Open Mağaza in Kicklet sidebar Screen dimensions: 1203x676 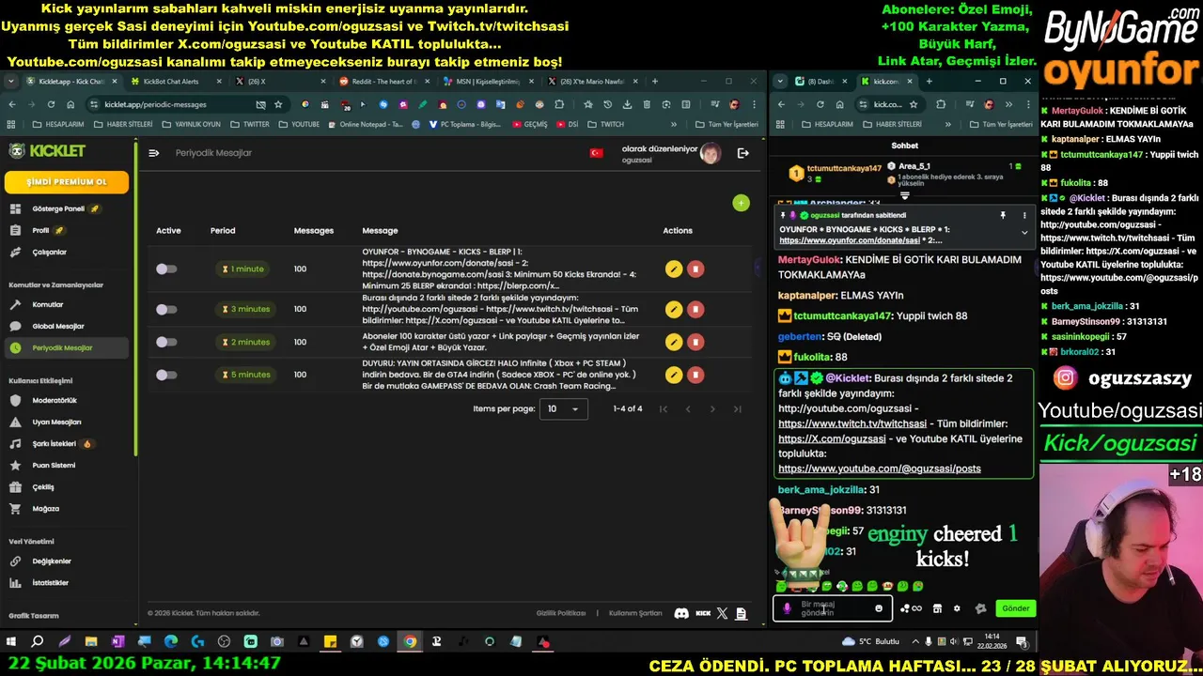point(45,509)
